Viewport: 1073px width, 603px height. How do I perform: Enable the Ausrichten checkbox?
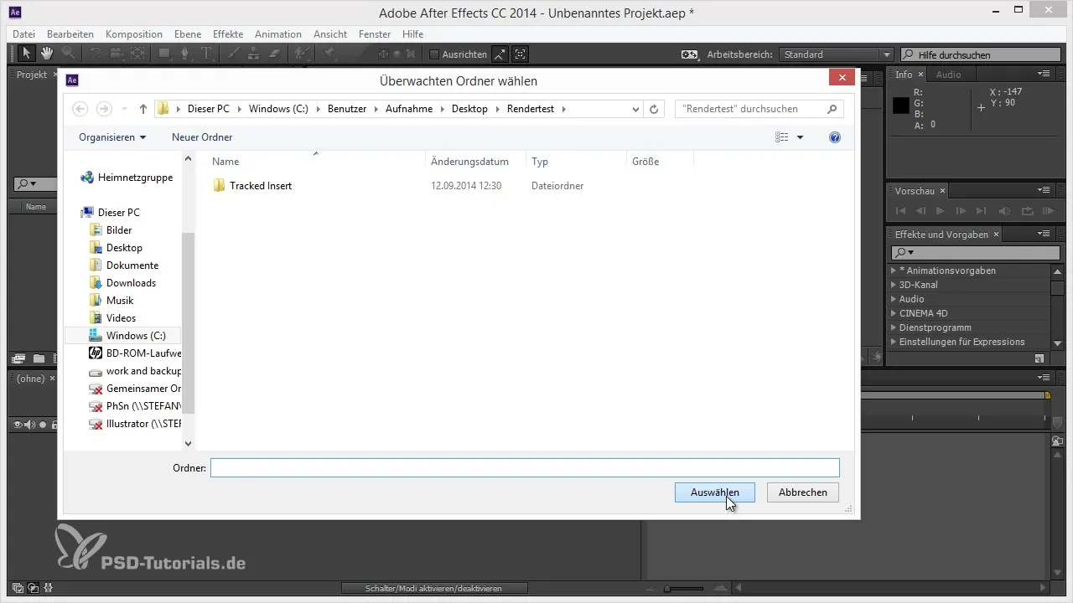pyautogui.click(x=433, y=54)
